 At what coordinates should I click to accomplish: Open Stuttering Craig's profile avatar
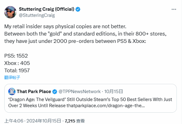coord(10,12)
